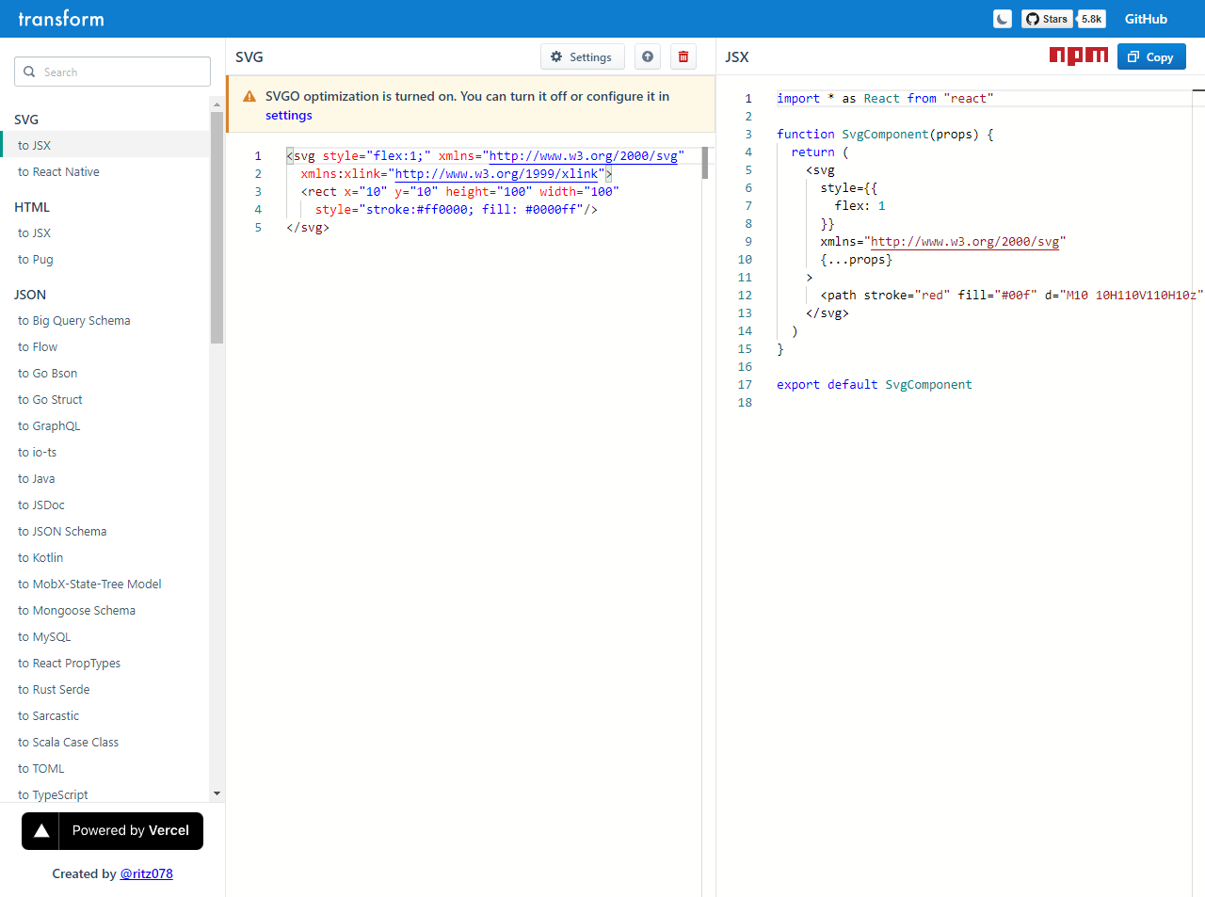Image resolution: width=1205 pixels, height=897 pixels.
Task: Open Settings with the gear button
Action: pyautogui.click(x=582, y=57)
